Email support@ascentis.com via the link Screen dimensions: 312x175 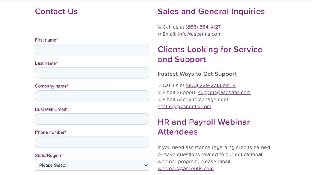(224, 92)
